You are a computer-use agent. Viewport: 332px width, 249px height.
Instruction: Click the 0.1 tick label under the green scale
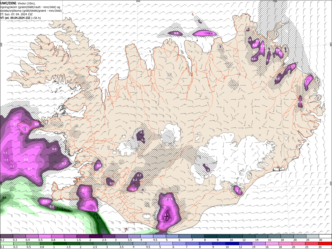(2, 247)
